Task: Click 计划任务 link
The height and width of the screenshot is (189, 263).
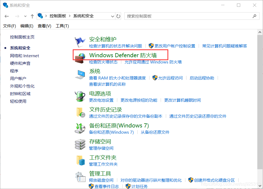Action: (140, 186)
